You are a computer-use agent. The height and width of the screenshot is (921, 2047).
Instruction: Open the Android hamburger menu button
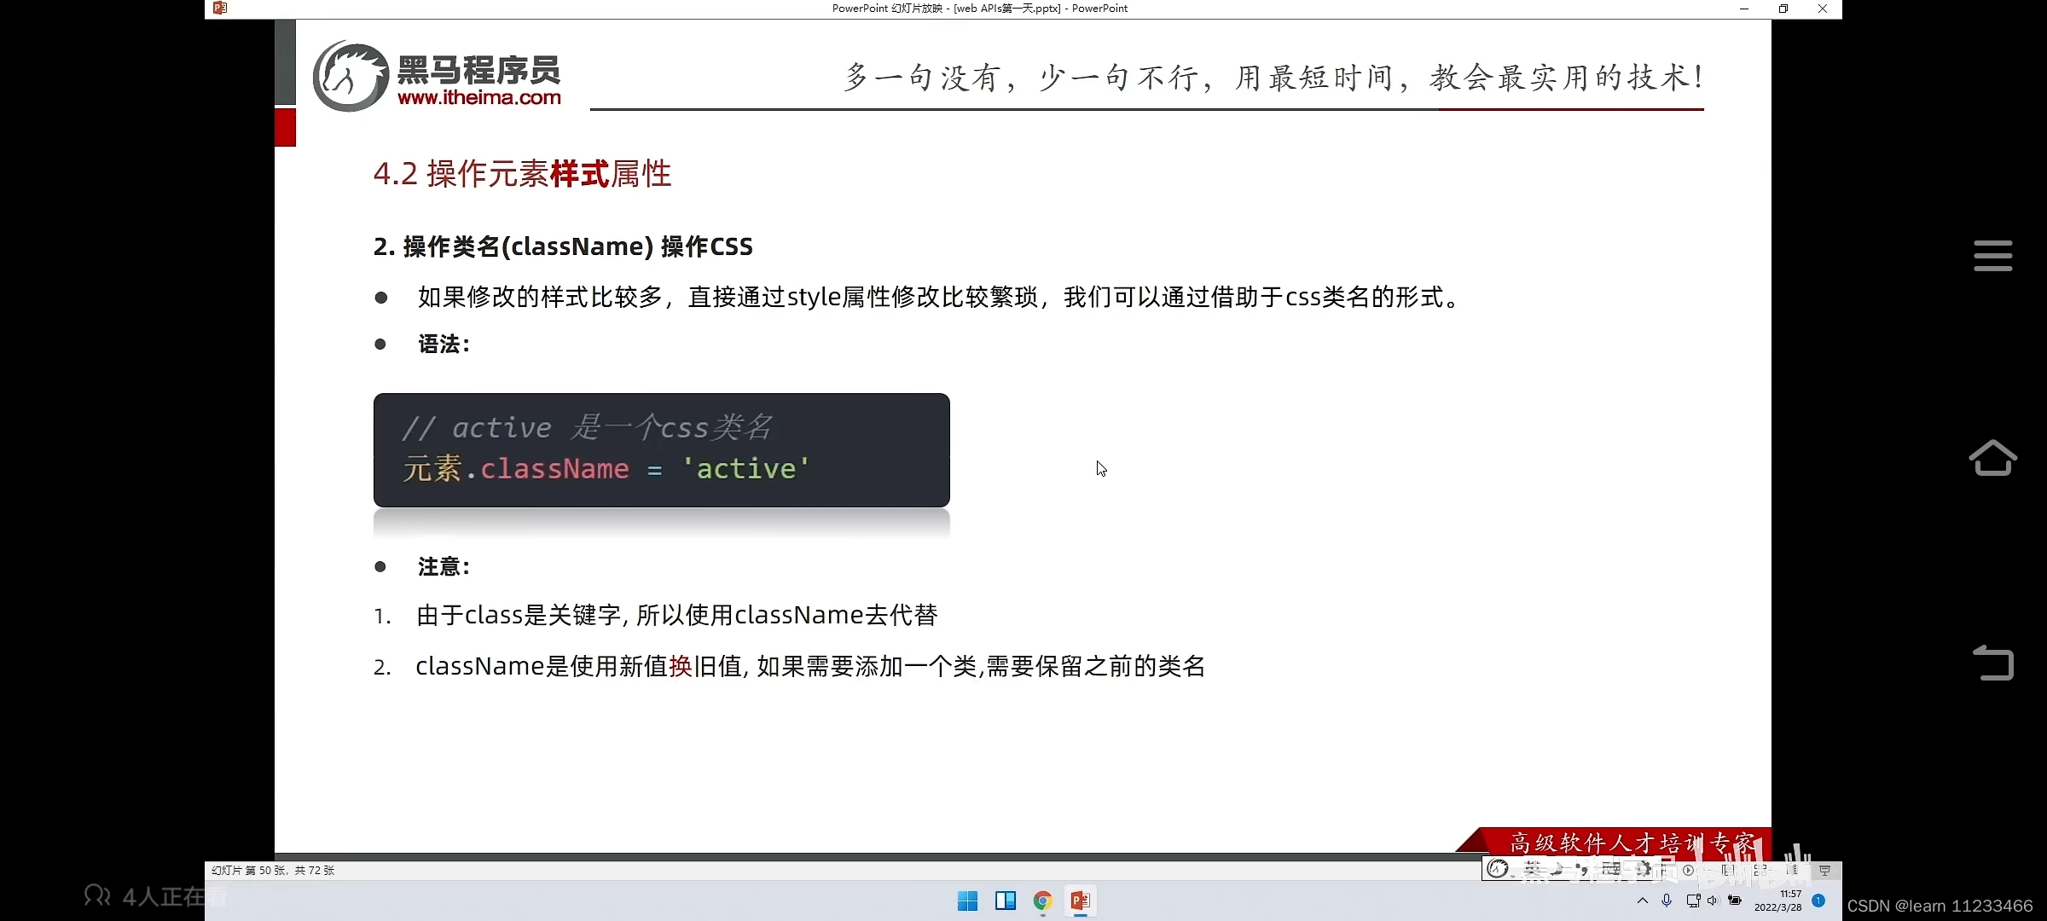tap(1992, 256)
